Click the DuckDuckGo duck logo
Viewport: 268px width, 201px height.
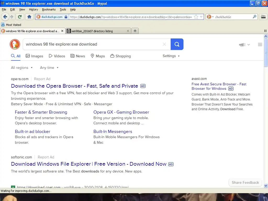tap(15, 44)
